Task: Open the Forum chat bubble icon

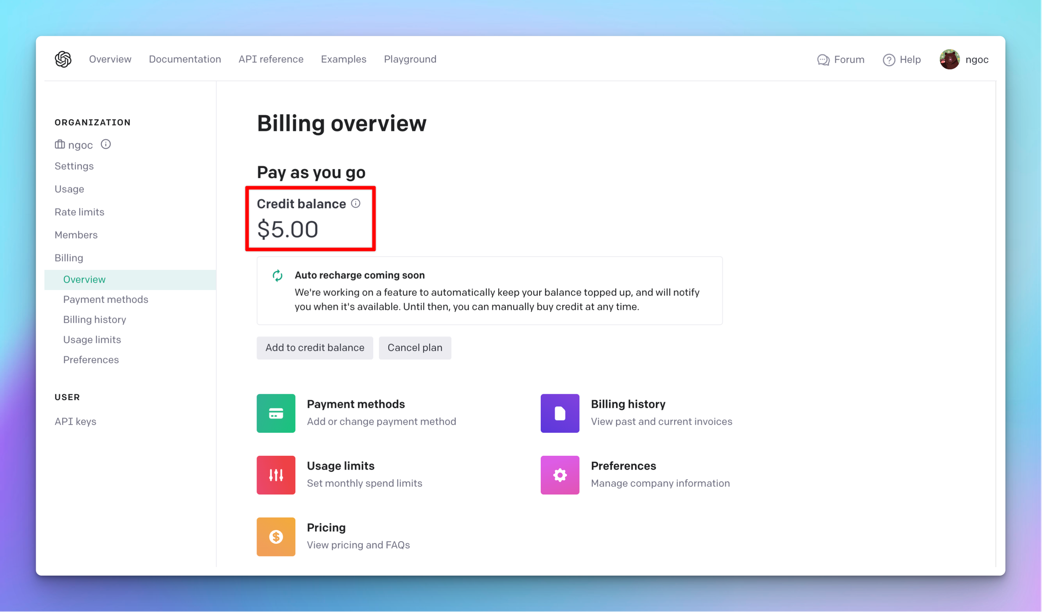Action: pyautogui.click(x=823, y=60)
